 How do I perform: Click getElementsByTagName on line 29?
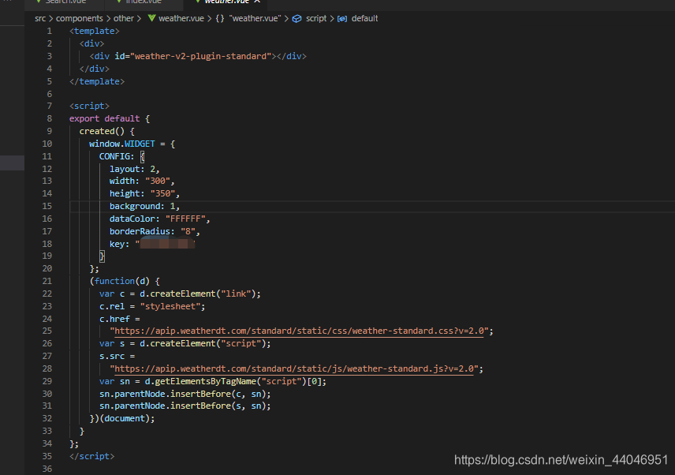[206, 381]
